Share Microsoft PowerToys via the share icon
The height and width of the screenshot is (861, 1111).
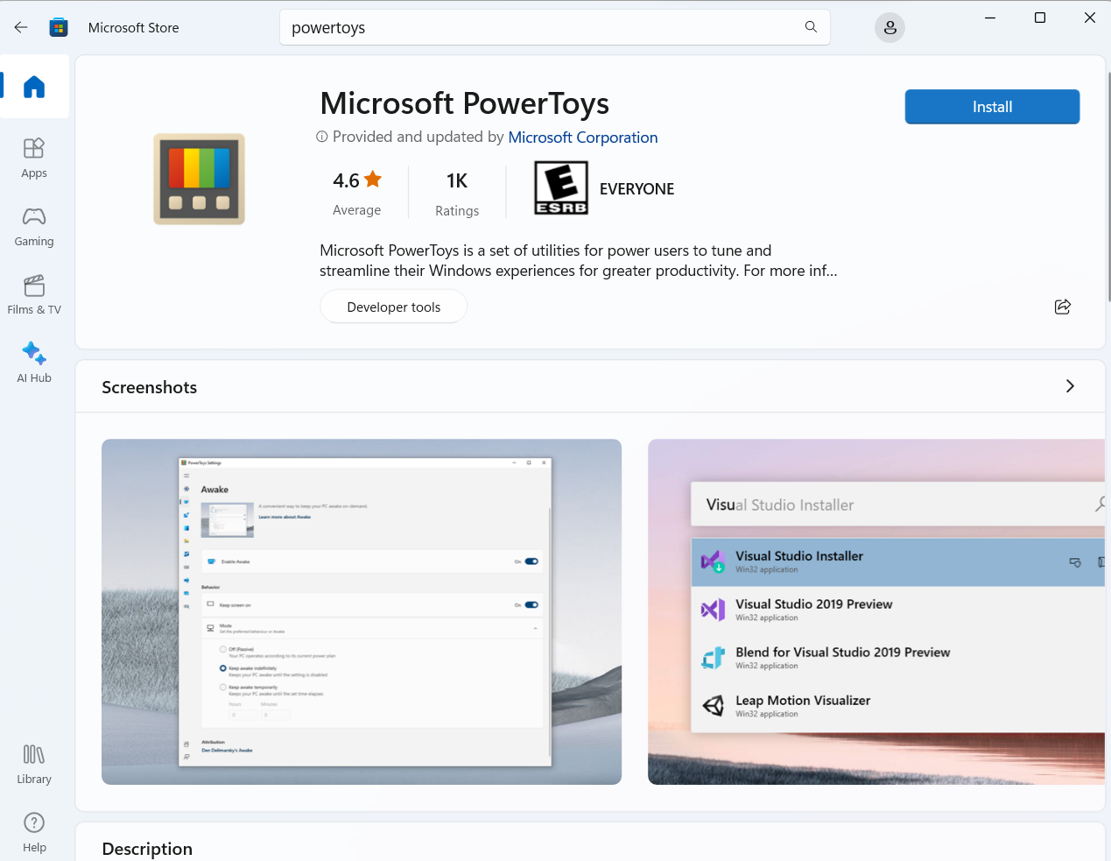coord(1062,306)
